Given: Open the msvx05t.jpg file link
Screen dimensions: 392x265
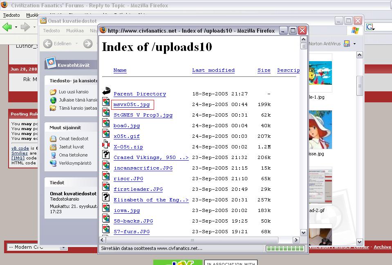Looking at the screenshot, I should point(132,104).
